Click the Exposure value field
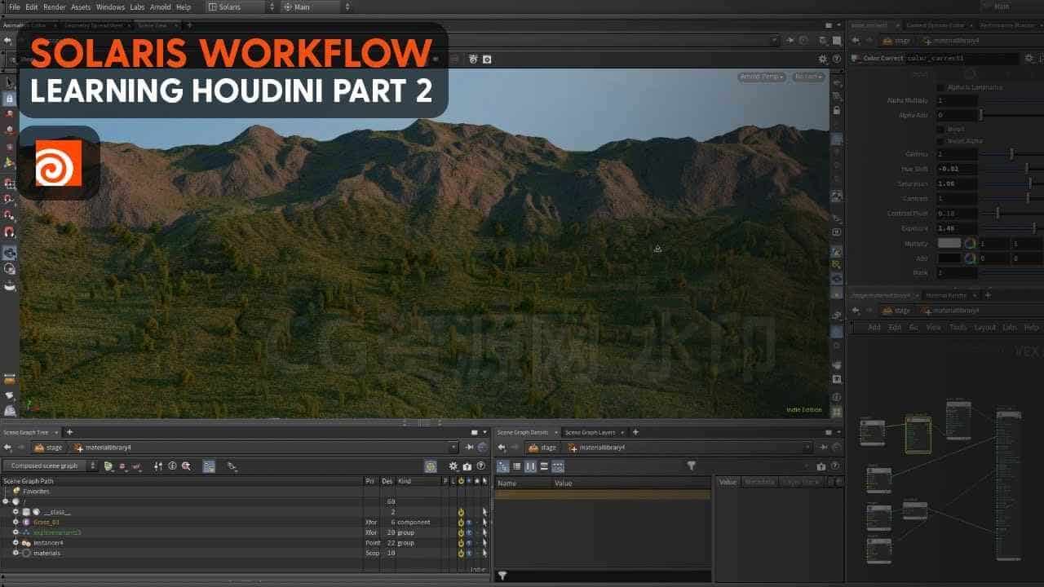The height and width of the screenshot is (587, 1044). coord(957,228)
